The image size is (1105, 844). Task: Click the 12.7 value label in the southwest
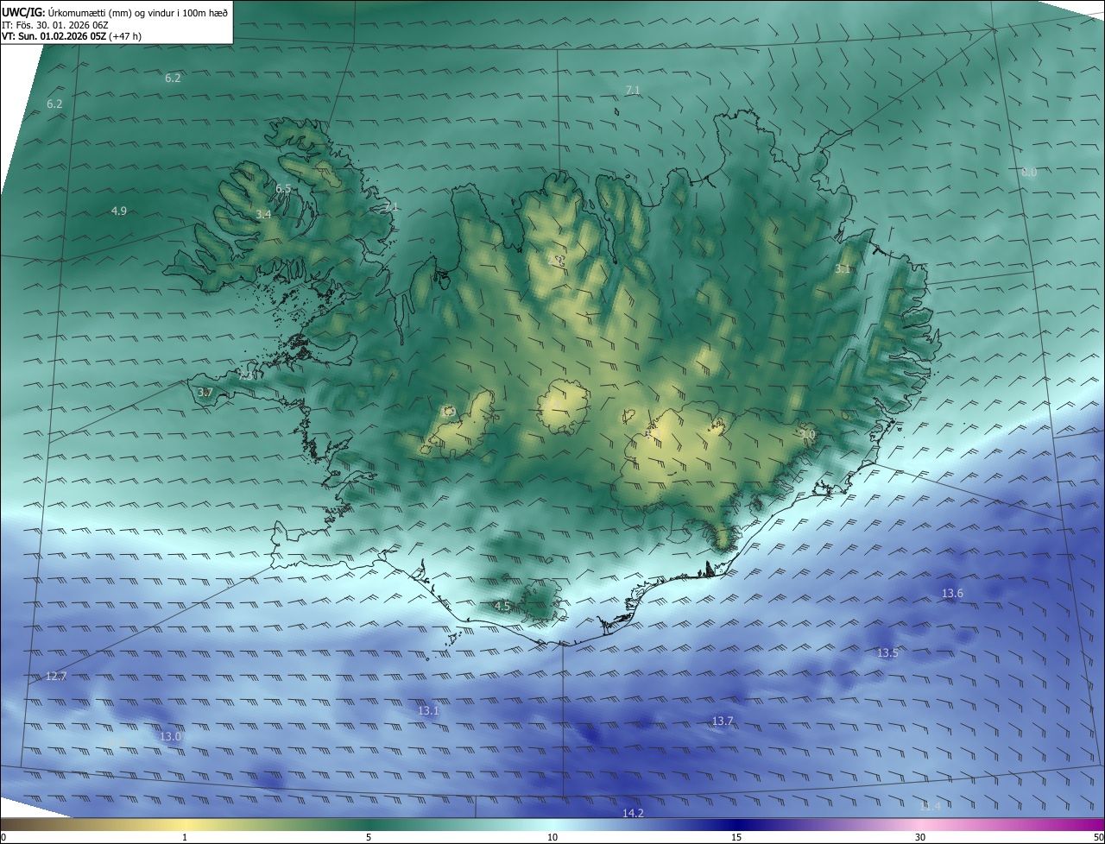click(x=56, y=677)
